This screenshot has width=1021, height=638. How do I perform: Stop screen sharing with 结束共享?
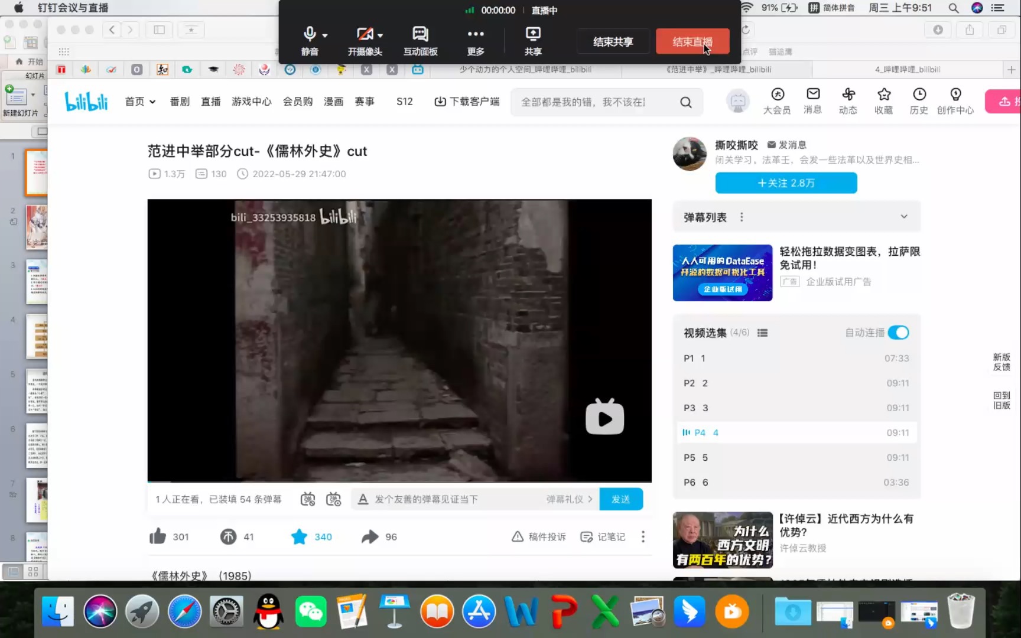point(613,42)
